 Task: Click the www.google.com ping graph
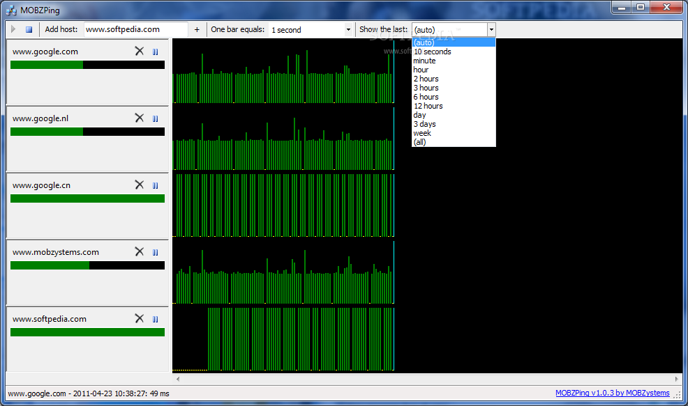pyautogui.click(x=283, y=72)
